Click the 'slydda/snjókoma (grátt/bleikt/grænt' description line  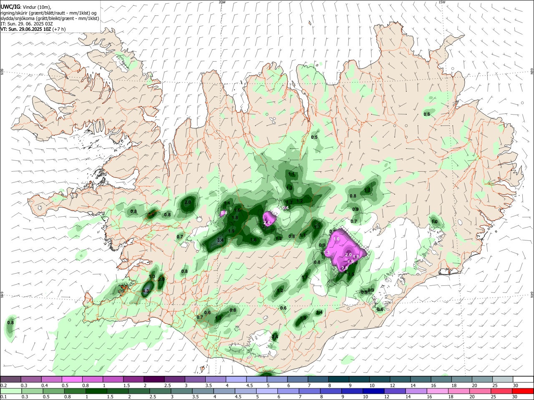coord(50,18)
